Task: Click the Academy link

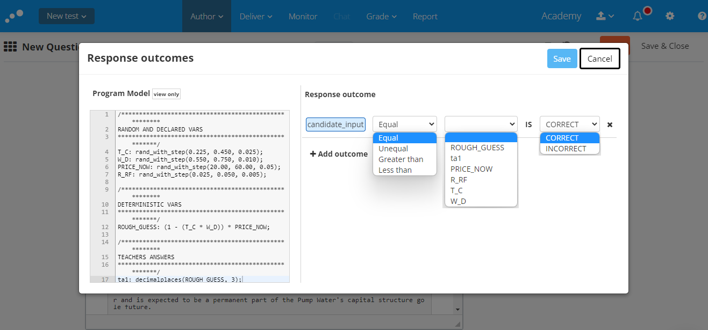Action: [561, 16]
